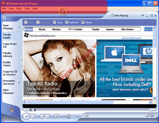
Task: Open the TV / Celebs link
Action: pyautogui.click(x=75, y=29)
